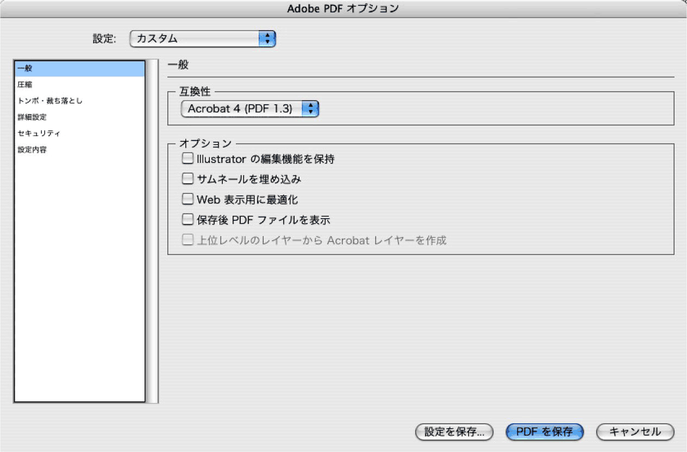Viewport: 687px width, 452px height.
Task: Click キャンセル to dismiss the dialog
Action: point(634,432)
